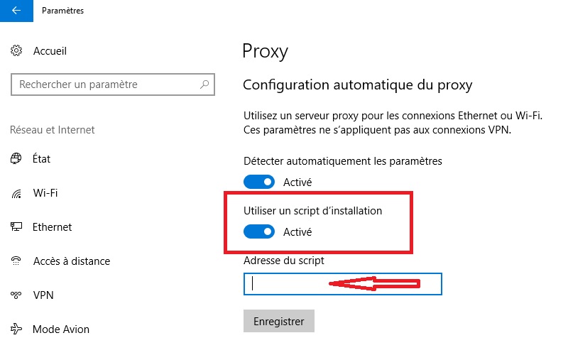Toggle Détecter automatiquement les paramètres switch
Image resolution: width=568 pixels, height=355 pixels.
[x=259, y=182]
